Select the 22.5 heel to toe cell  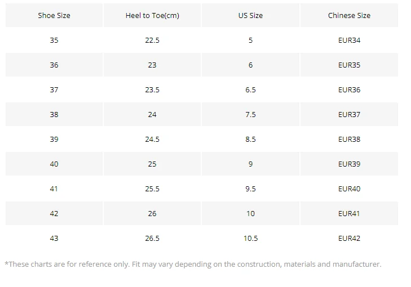coord(152,40)
